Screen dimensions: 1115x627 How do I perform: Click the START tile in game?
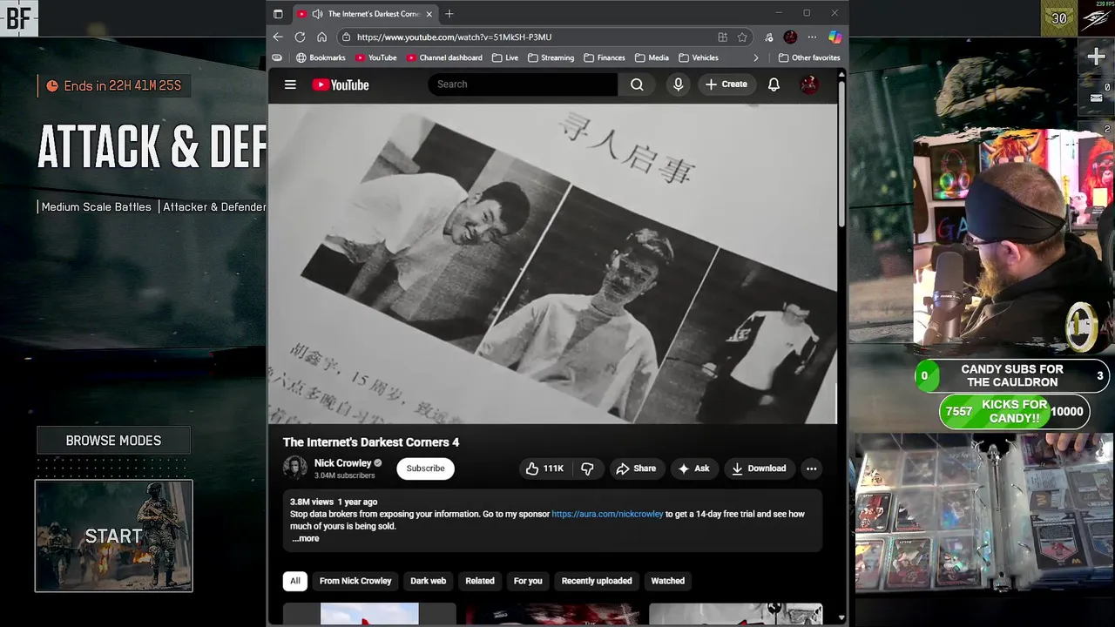pyautogui.click(x=113, y=536)
